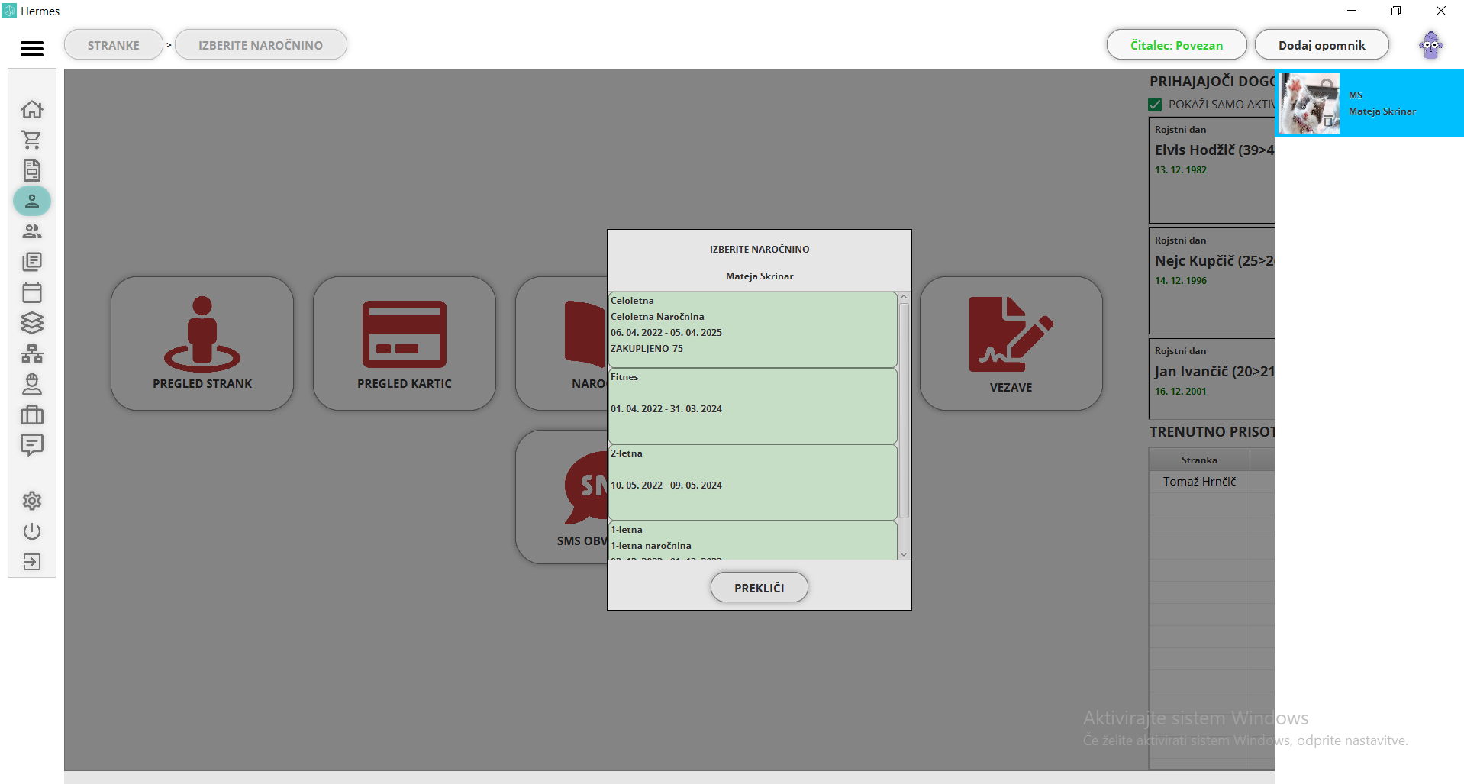Viewport: 1464px width, 784px height.
Task: Click Čitalec: Povezan button
Action: coord(1176,45)
